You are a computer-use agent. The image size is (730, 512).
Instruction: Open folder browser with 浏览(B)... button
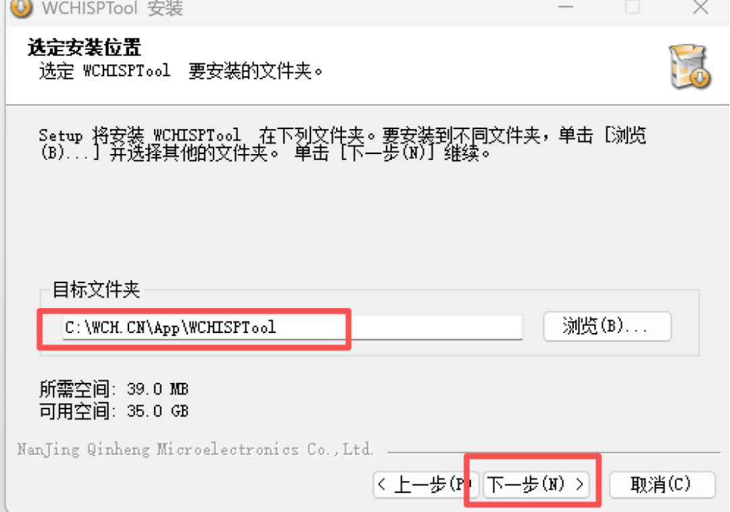(607, 326)
